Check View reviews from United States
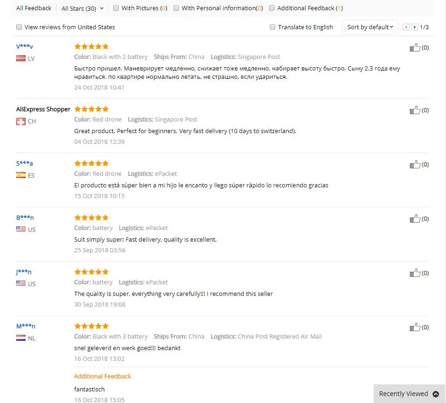446x403 pixels. pyautogui.click(x=19, y=27)
